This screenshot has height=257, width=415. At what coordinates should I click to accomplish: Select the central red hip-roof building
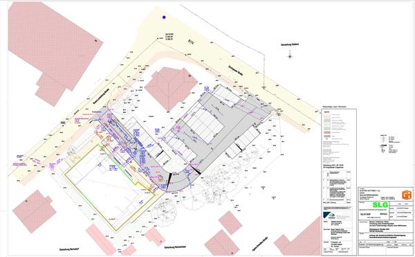171,88
